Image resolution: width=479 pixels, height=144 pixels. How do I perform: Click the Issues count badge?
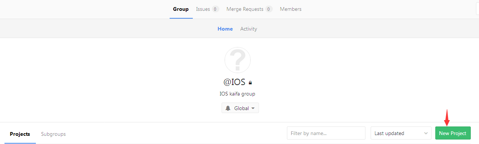click(216, 9)
